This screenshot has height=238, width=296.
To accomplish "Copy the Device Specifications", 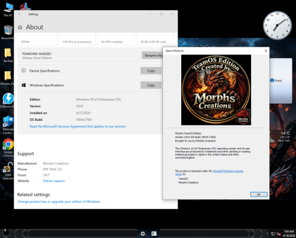I will click(151, 70).
